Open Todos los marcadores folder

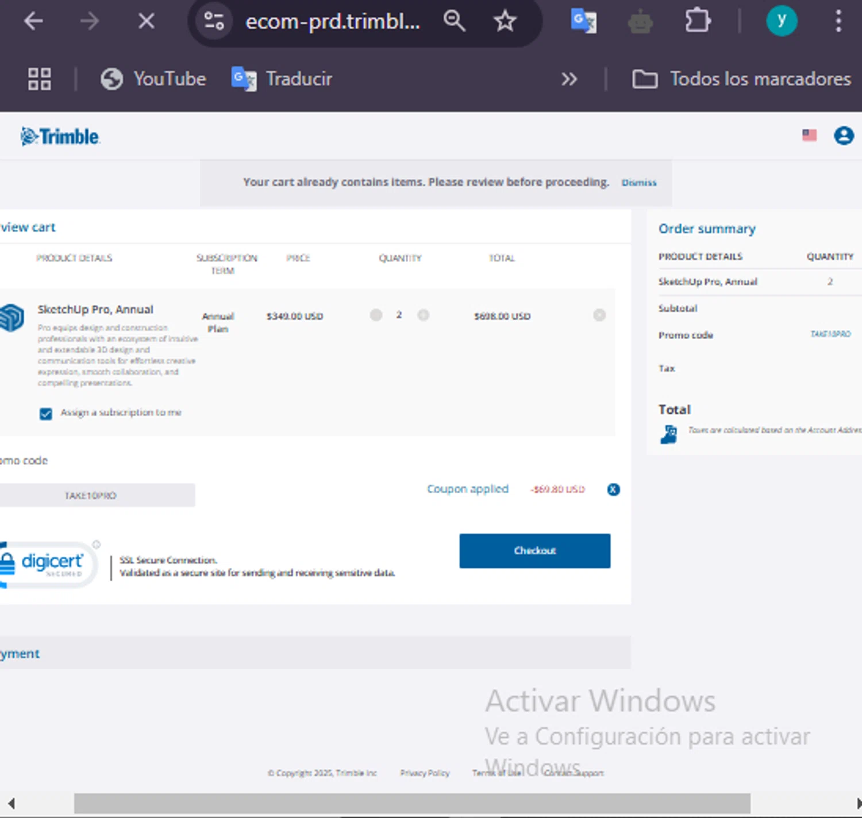(x=741, y=79)
